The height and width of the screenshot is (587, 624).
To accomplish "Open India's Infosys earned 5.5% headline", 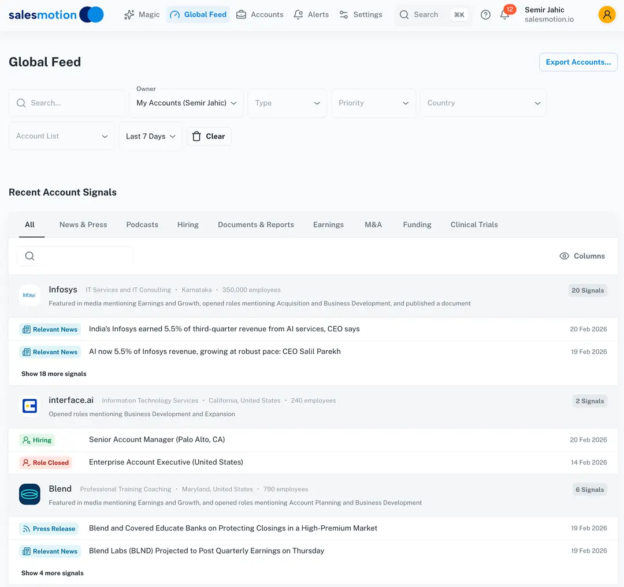I will tap(224, 328).
